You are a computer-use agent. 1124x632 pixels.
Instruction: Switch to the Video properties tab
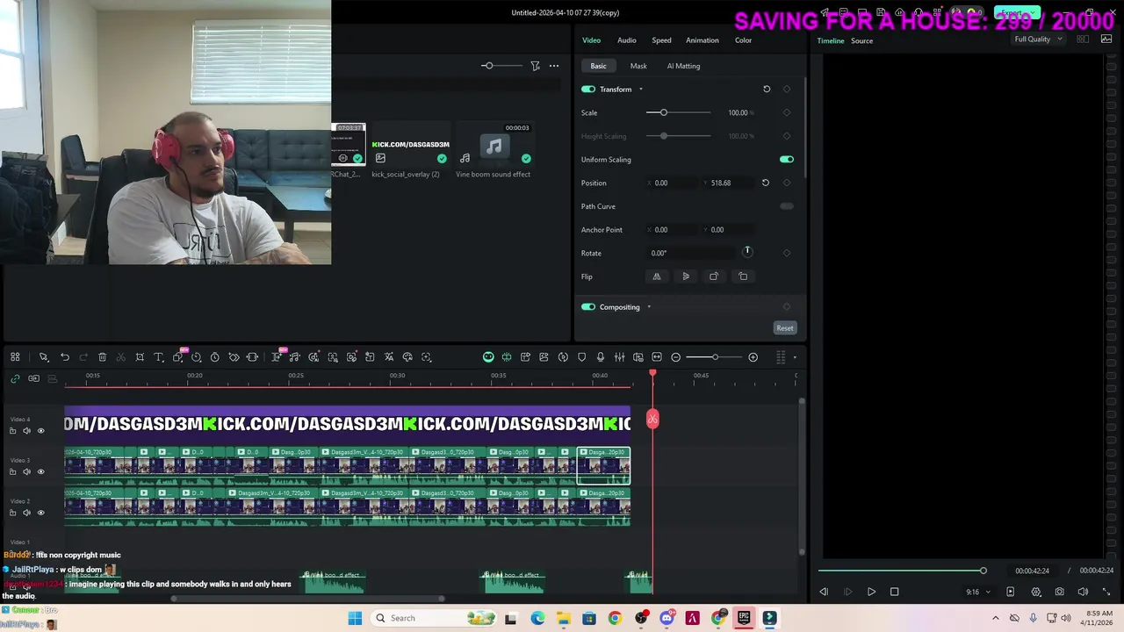591,40
